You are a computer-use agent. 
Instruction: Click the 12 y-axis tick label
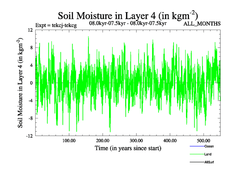(x=30, y=30)
